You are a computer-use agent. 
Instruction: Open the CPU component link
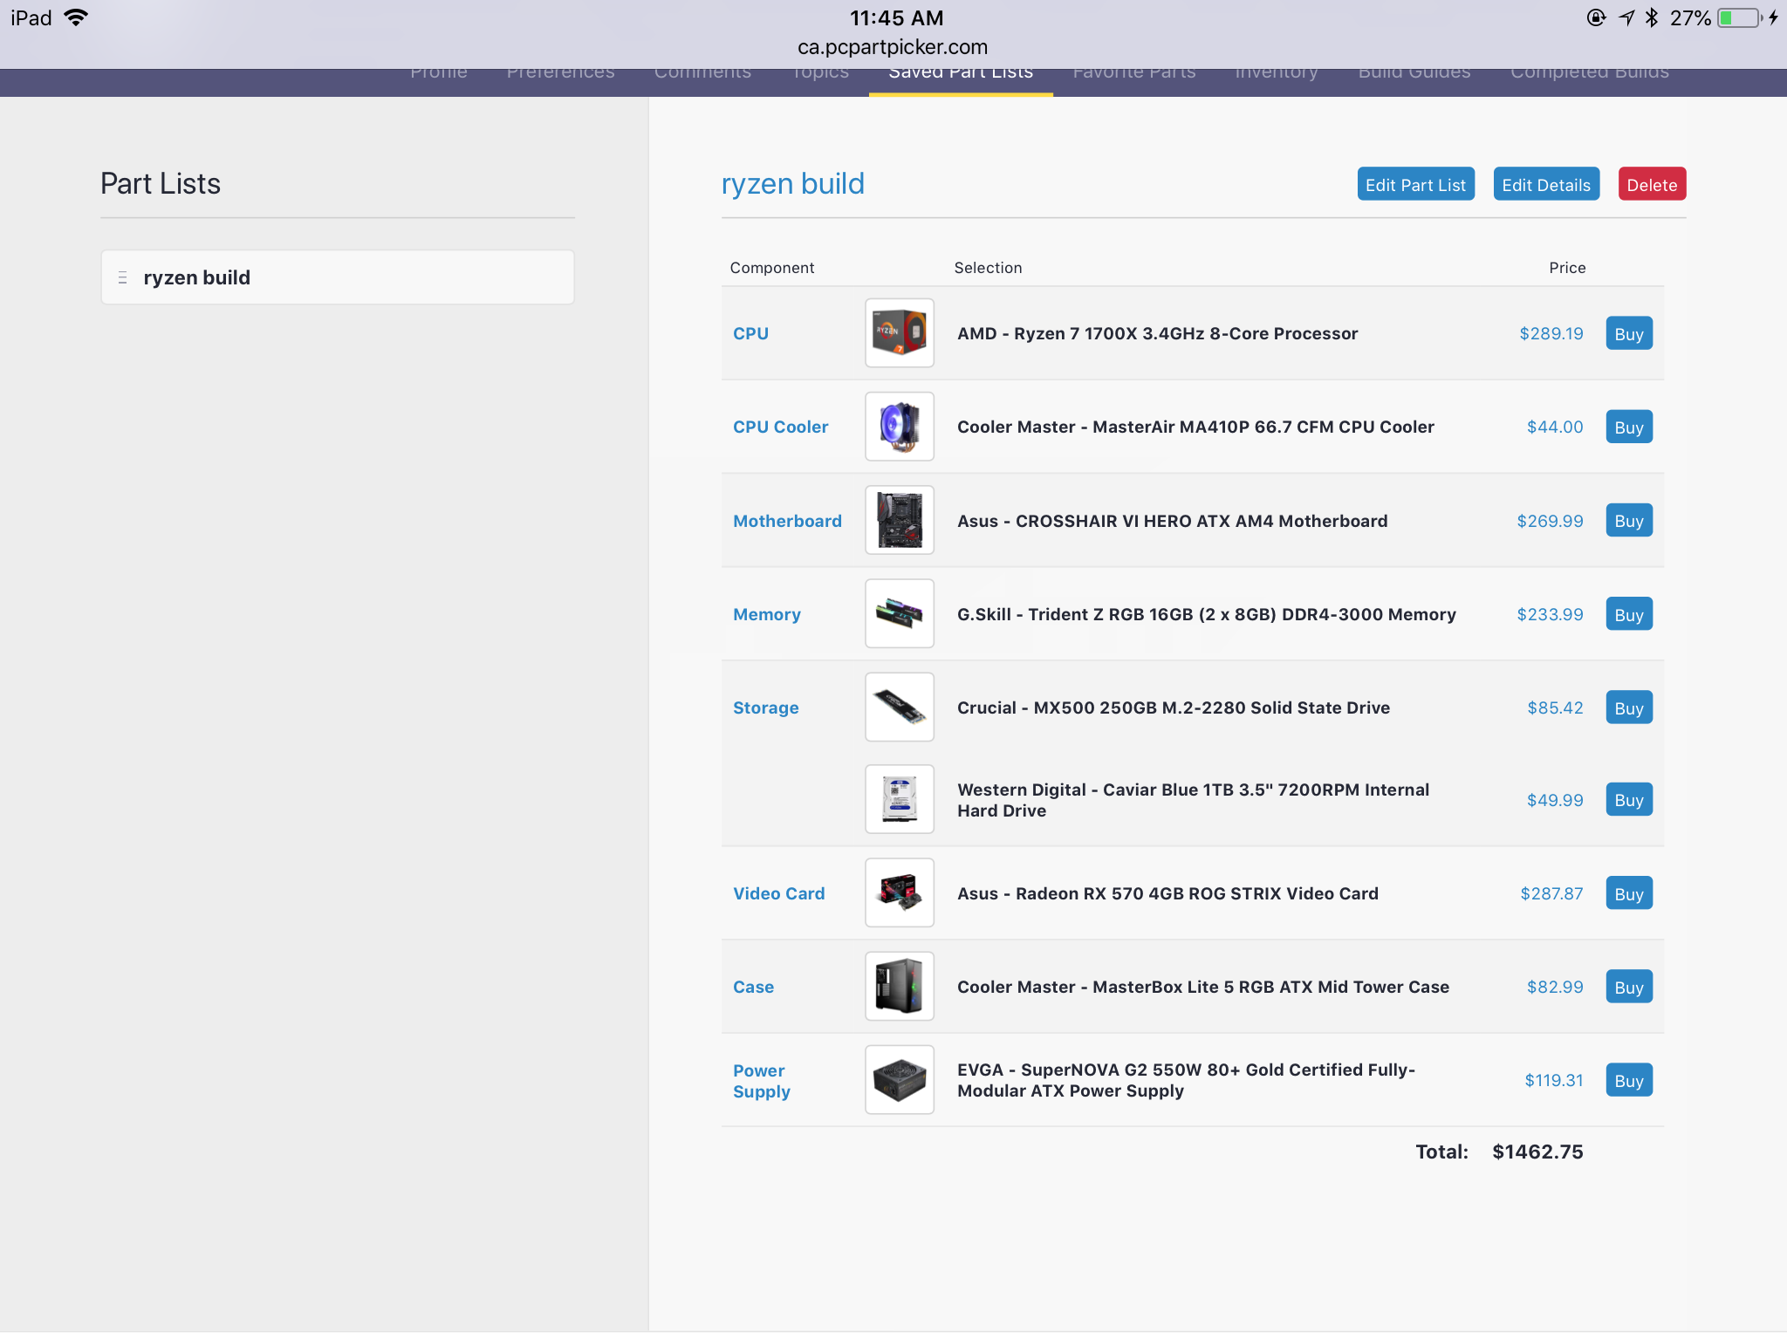pos(750,333)
